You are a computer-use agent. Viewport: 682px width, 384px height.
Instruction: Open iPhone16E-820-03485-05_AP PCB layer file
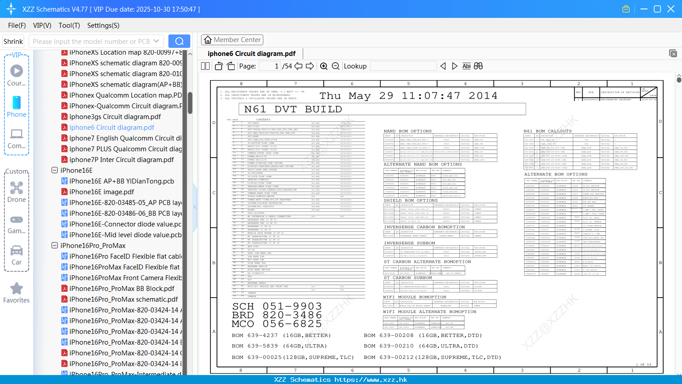[x=125, y=202]
